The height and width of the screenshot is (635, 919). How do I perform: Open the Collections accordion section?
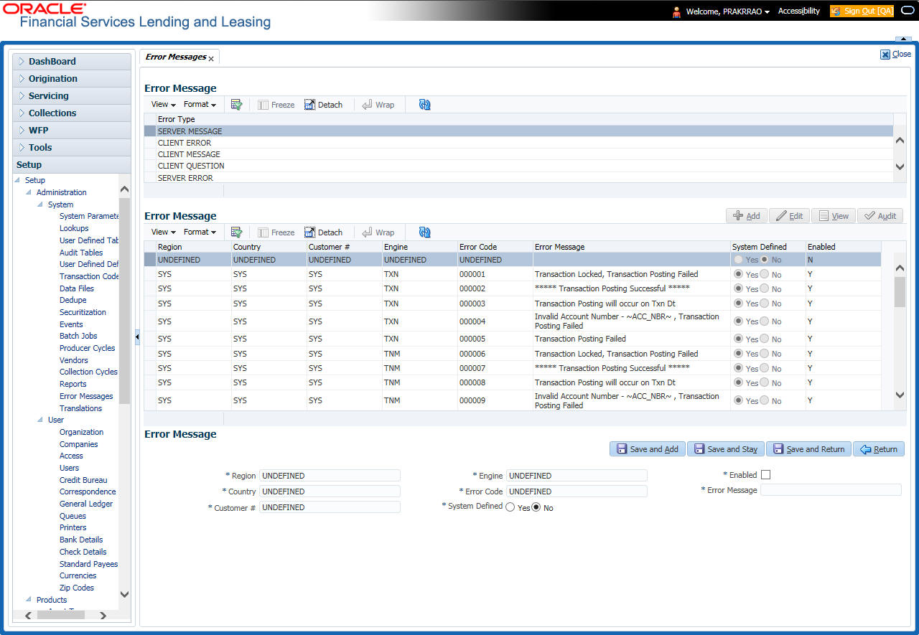[x=52, y=113]
